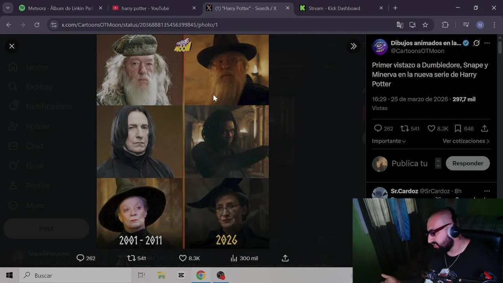
Task: Open the Chrome three-dot menu
Action: (494, 25)
